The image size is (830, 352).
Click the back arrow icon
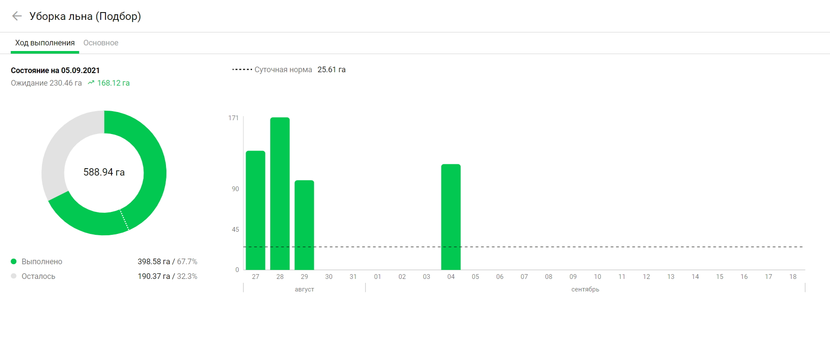pyautogui.click(x=17, y=16)
